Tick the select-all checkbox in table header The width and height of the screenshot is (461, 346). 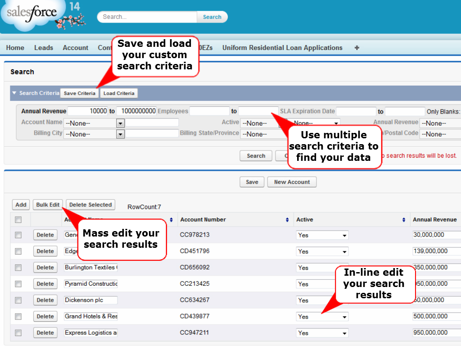tap(18, 220)
